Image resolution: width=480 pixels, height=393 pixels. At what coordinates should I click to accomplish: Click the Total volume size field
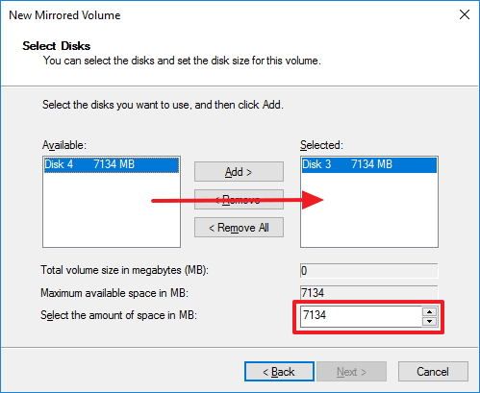tap(369, 271)
